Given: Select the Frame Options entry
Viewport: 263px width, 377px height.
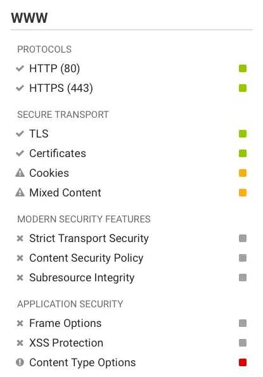Looking at the screenshot, I should point(131,323).
